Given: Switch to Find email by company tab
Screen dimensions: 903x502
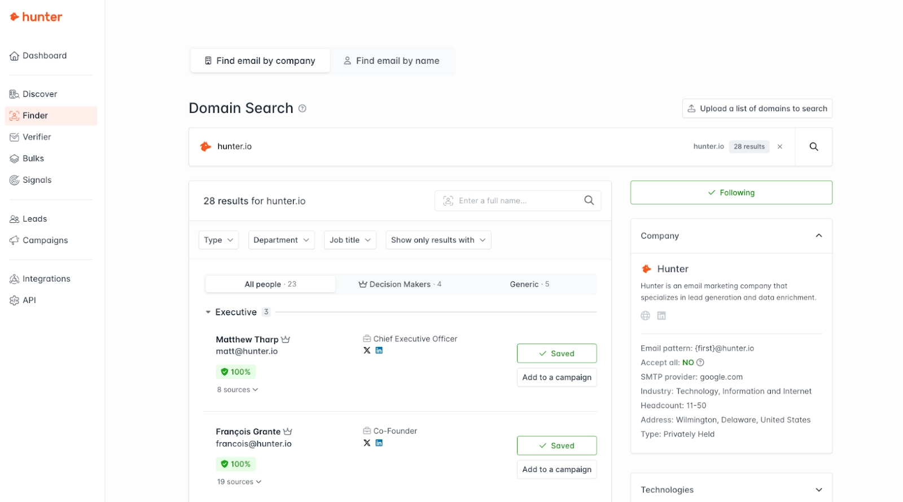Looking at the screenshot, I should coord(260,61).
